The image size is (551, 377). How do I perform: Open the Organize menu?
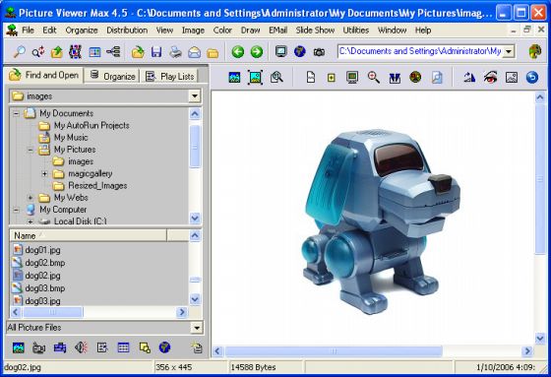click(x=82, y=31)
